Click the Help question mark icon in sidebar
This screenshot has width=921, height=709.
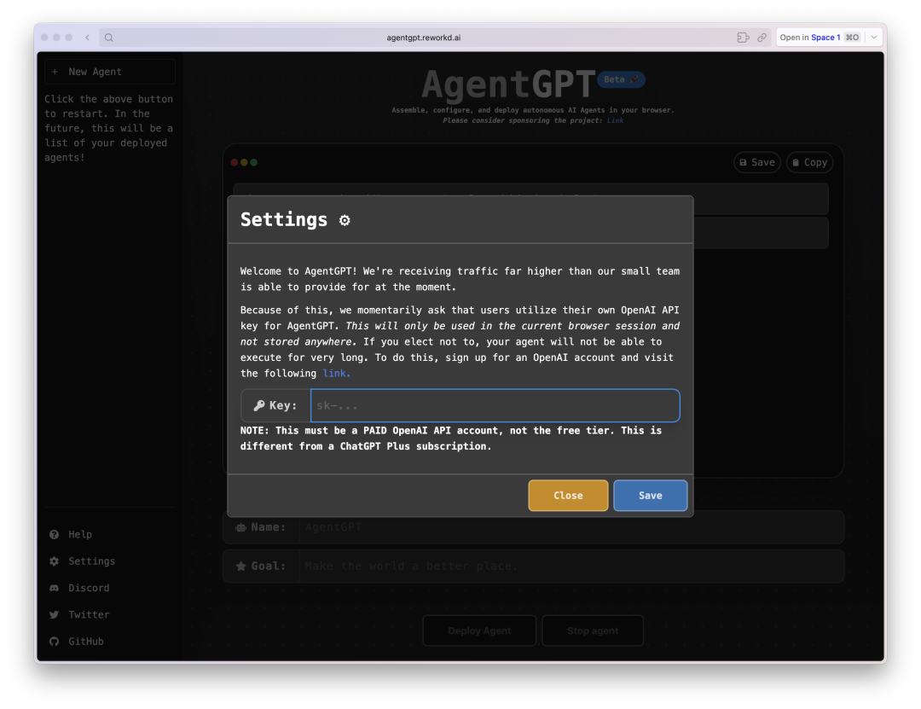coord(55,535)
